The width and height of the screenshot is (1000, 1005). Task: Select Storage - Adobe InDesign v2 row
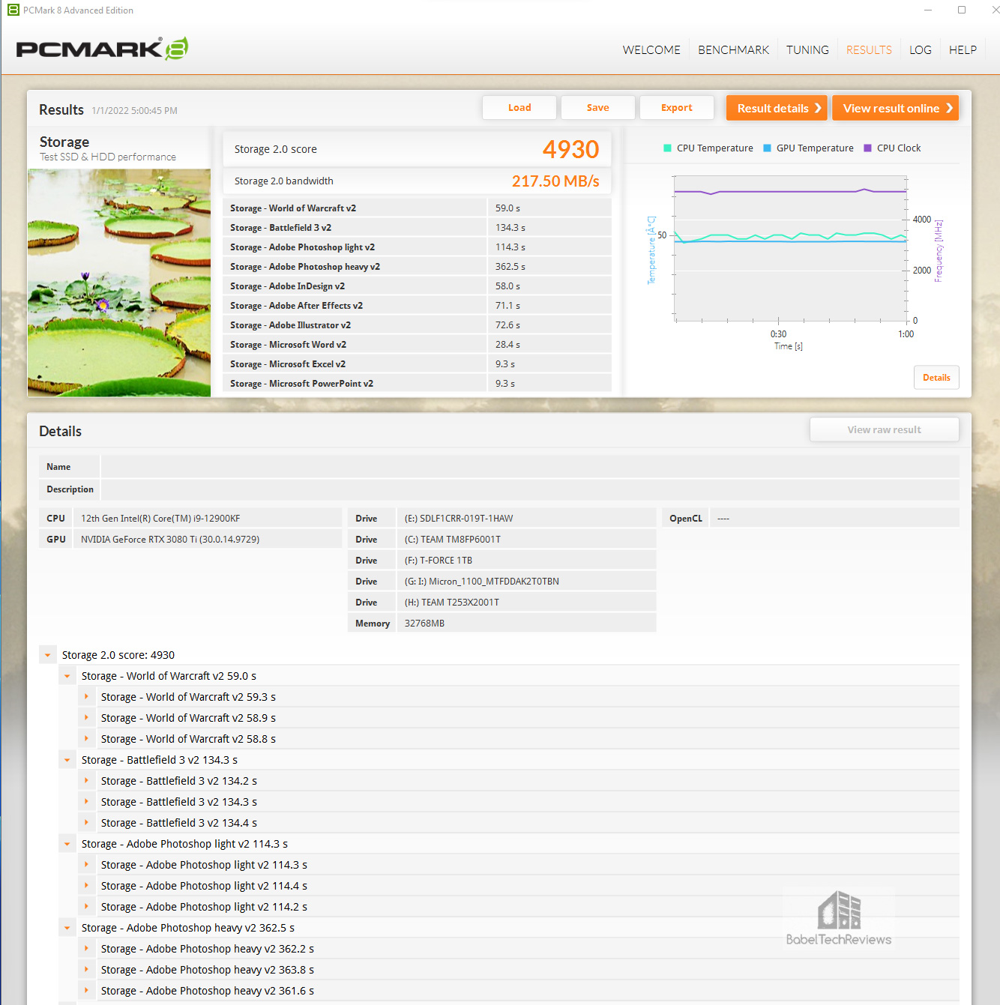[417, 286]
